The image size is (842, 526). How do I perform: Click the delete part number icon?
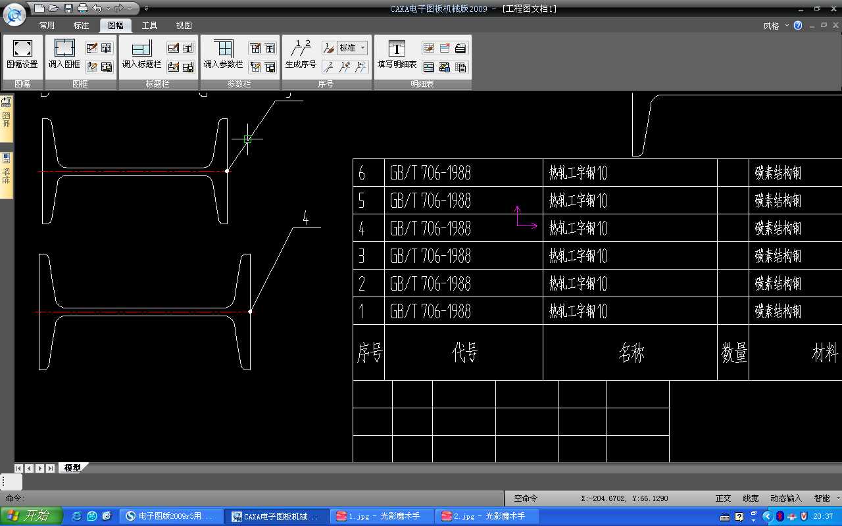click(x=329, y=66)
